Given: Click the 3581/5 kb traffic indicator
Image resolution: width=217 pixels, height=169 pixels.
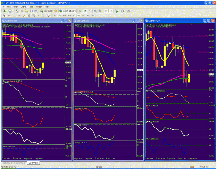Looking at the screenshot, I should coord(203,167).
